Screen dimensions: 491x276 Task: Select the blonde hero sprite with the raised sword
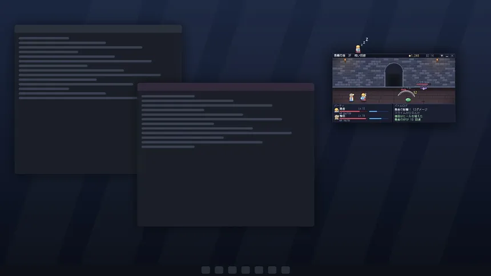[363, 97]
